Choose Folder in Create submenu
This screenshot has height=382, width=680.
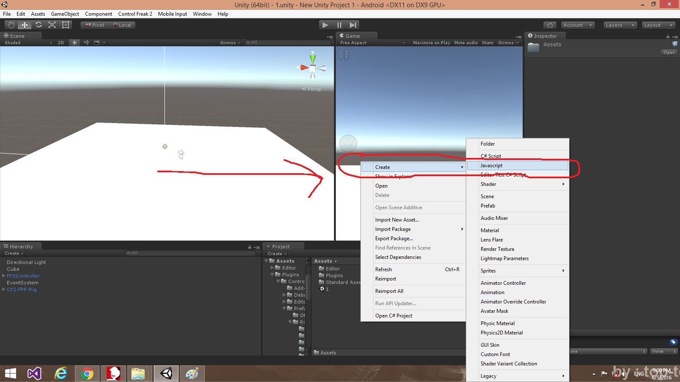tap(518, 144)
